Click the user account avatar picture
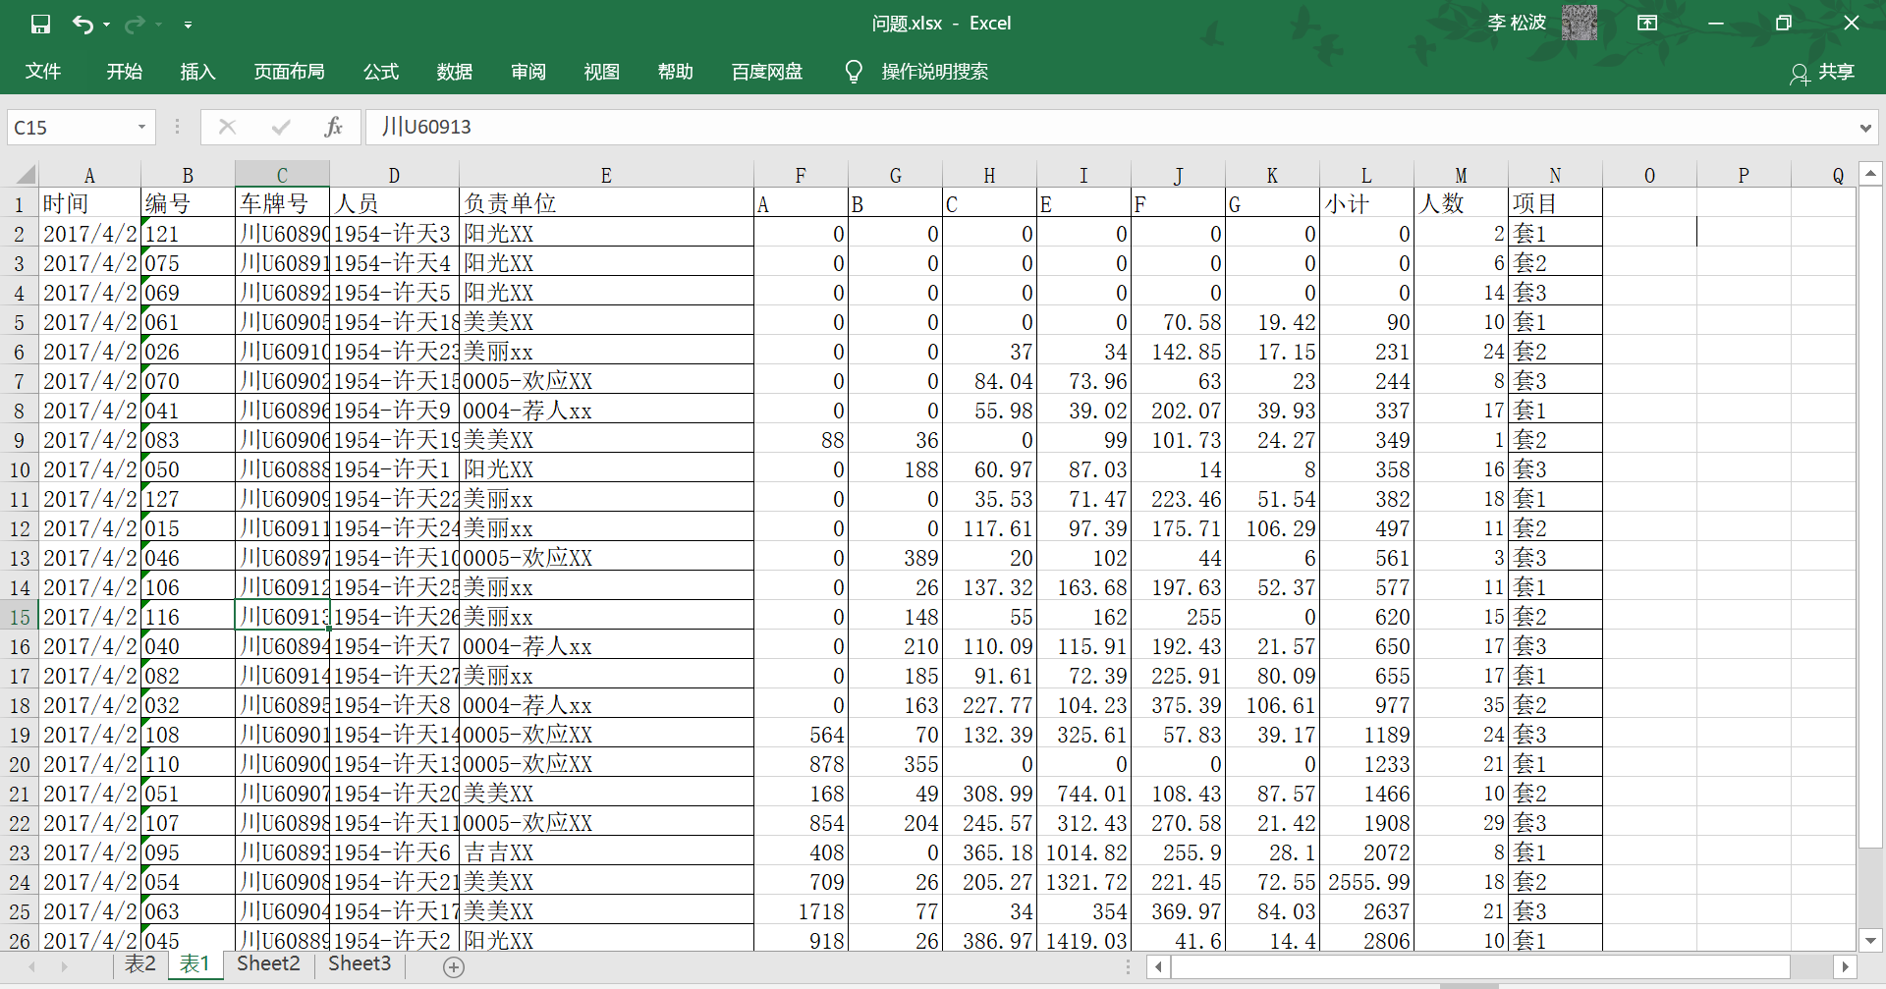 1579,23
